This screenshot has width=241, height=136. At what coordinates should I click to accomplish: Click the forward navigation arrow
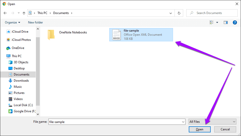(12, 13)
